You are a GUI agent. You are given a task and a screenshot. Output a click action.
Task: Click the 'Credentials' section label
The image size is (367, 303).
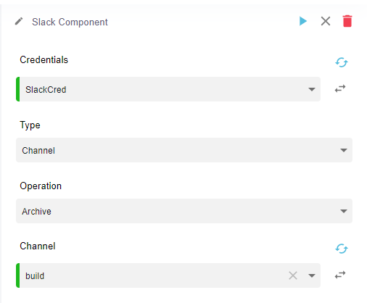tap(44, 59)
